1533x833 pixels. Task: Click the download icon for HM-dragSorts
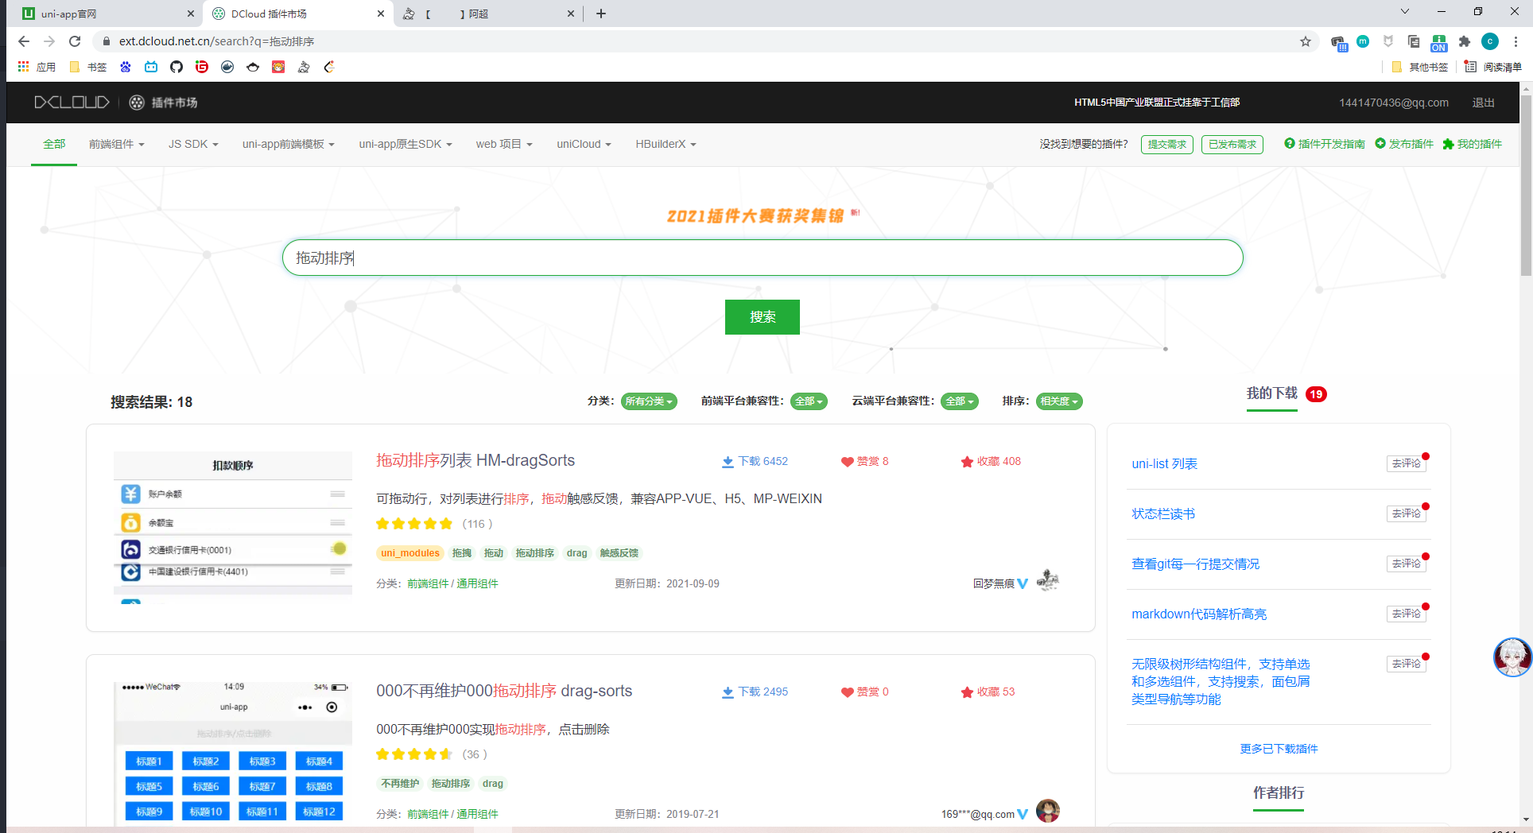click(x=727, y=462)
